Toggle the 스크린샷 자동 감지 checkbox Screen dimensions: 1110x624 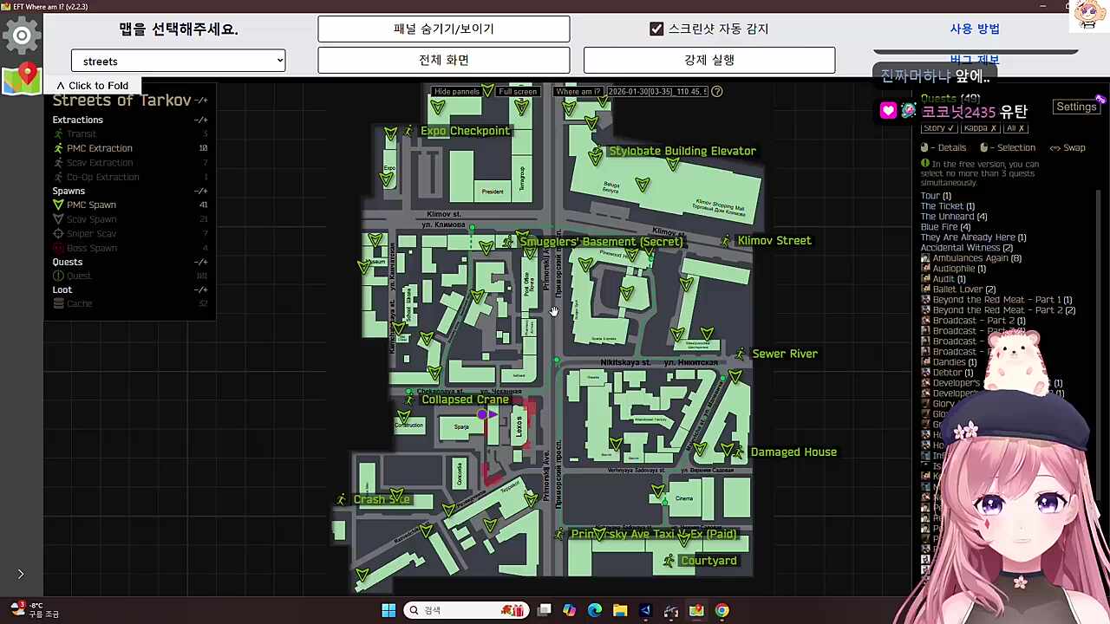656,29
